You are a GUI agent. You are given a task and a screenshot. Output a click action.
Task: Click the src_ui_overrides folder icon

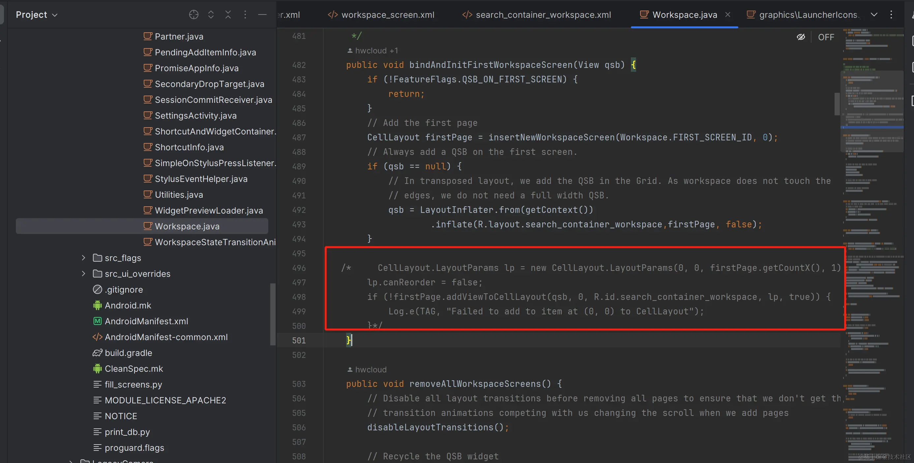point(97,274)
